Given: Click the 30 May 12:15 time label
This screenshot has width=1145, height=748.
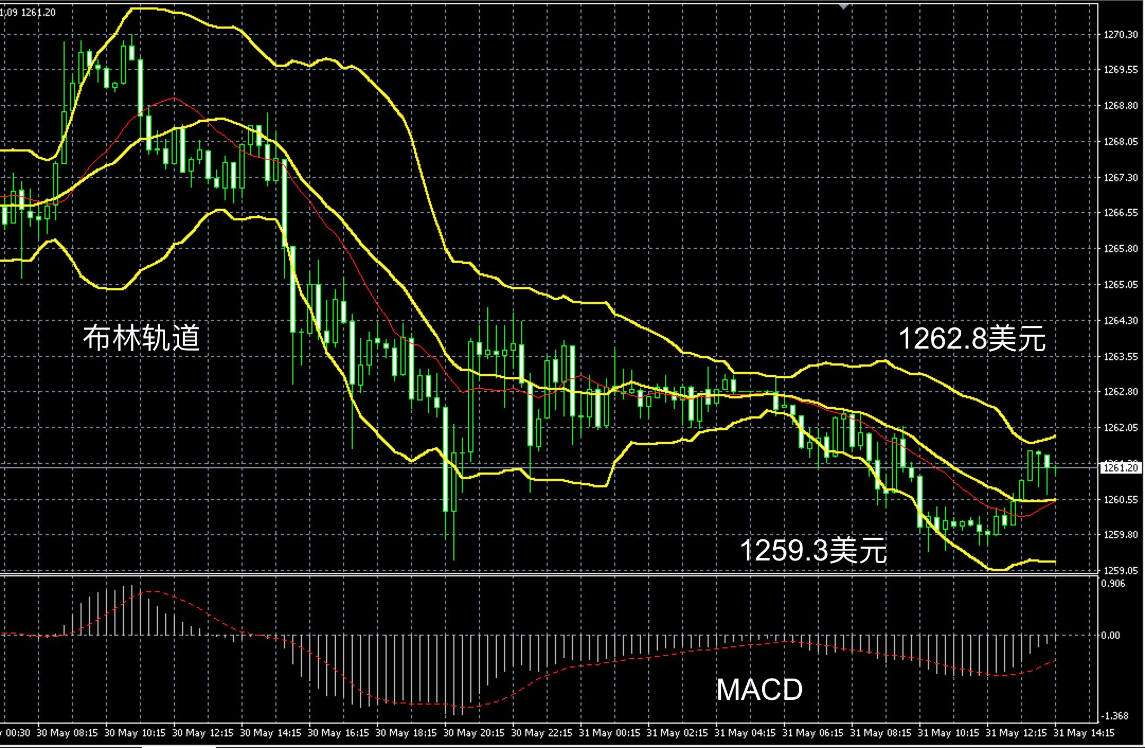Looking at the screenshot, I should [x=203, y=733].
